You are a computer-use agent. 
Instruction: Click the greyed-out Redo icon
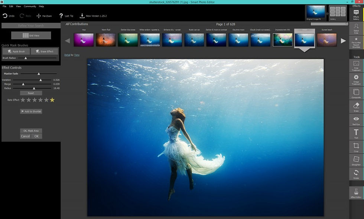tap(22, 16)
